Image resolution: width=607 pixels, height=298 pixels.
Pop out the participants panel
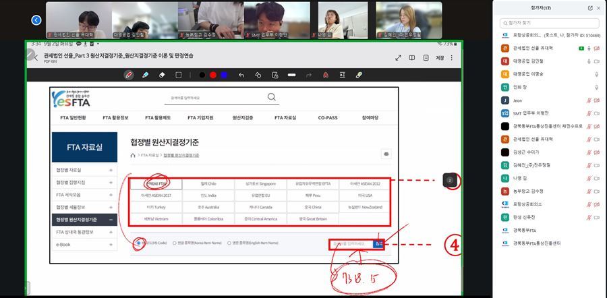(x=591, y=8)
